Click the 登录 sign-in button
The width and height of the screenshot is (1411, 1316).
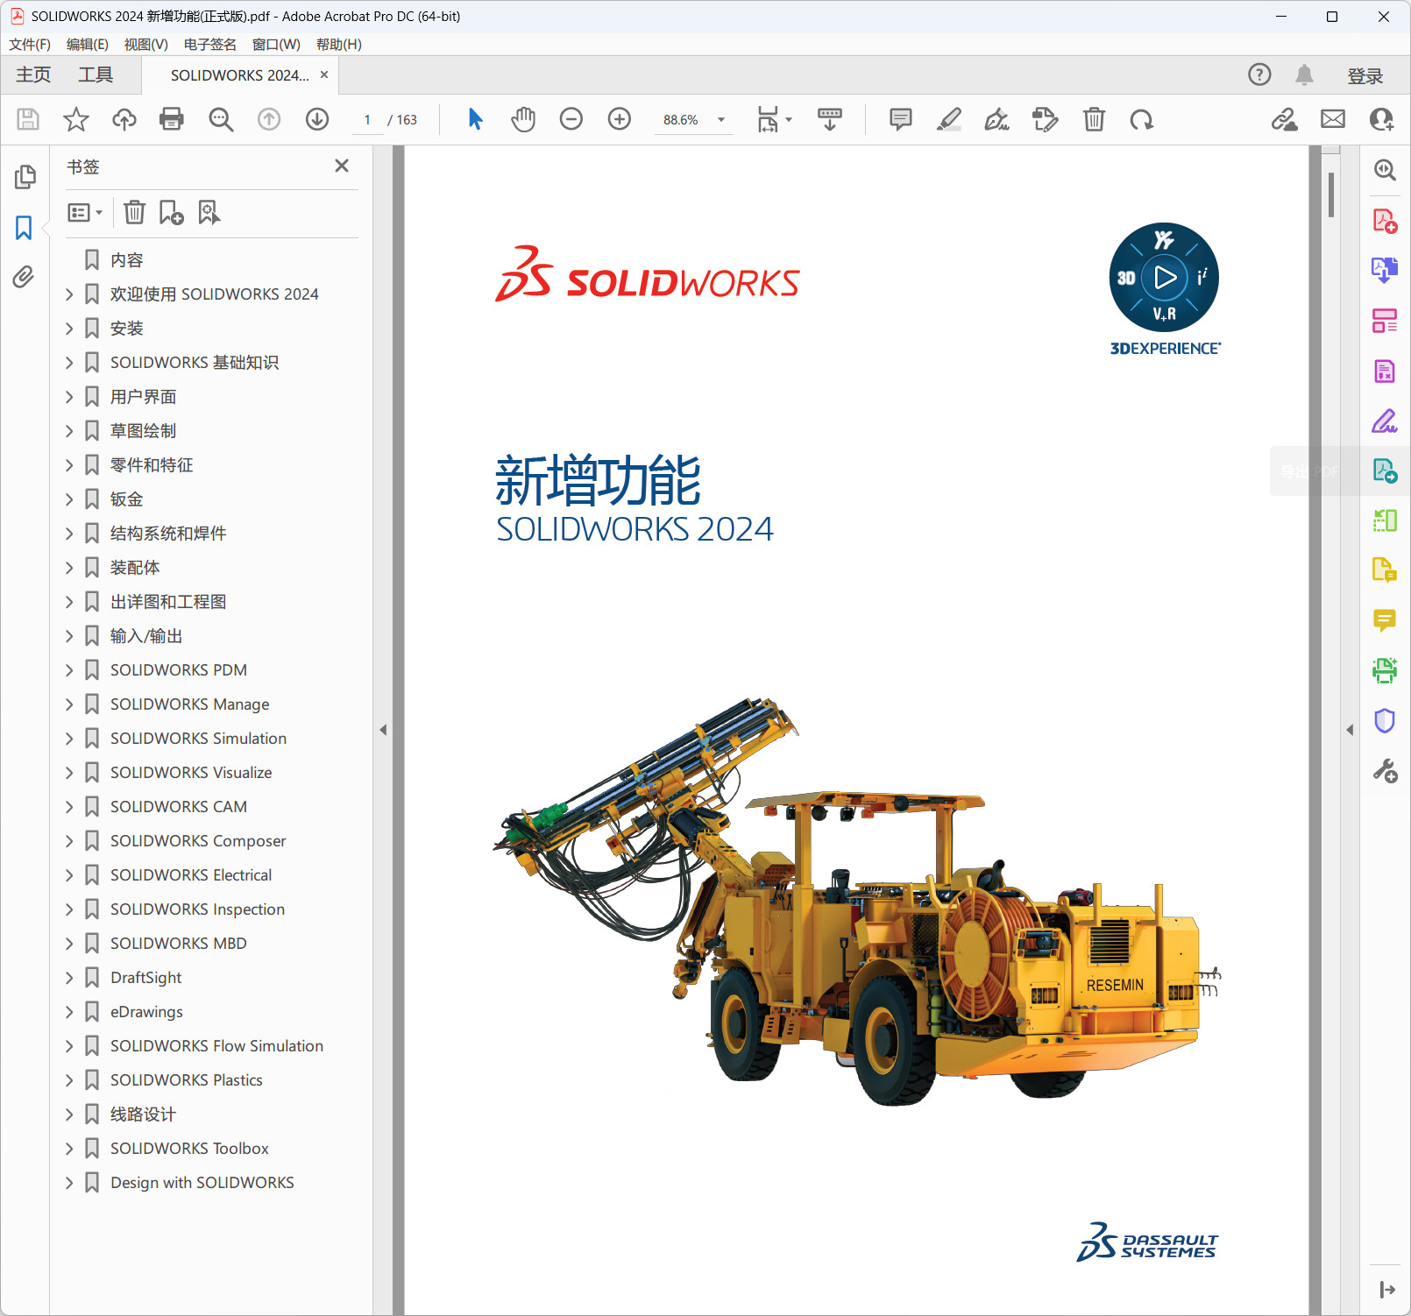pyautogui.click(x=1365, y=76)
